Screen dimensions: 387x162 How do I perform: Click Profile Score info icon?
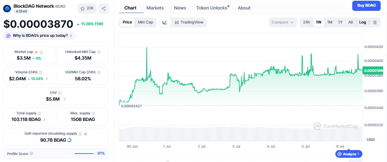[31, 153]
